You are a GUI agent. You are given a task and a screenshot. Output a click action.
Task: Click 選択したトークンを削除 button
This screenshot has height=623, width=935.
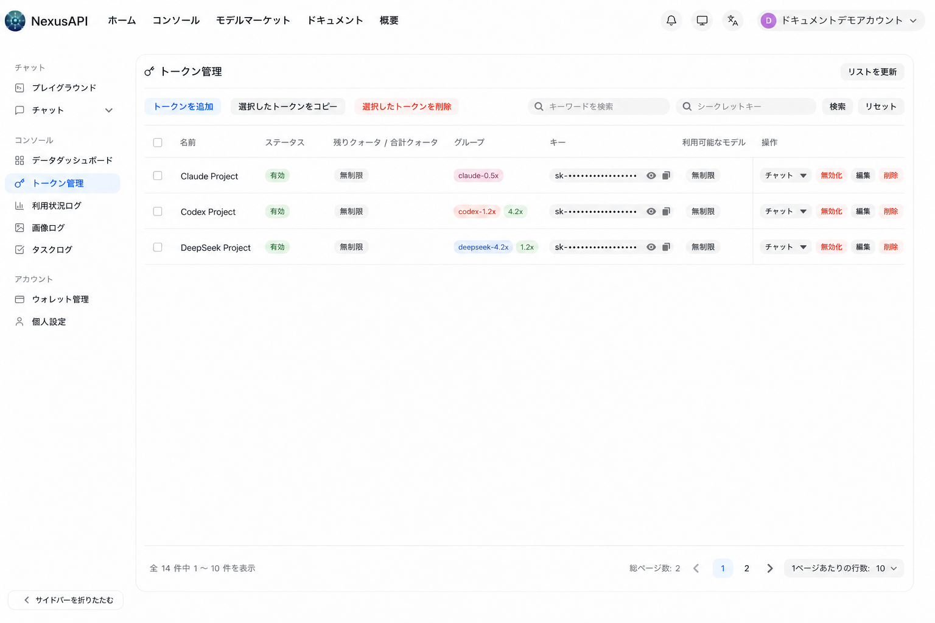(407, 106)
